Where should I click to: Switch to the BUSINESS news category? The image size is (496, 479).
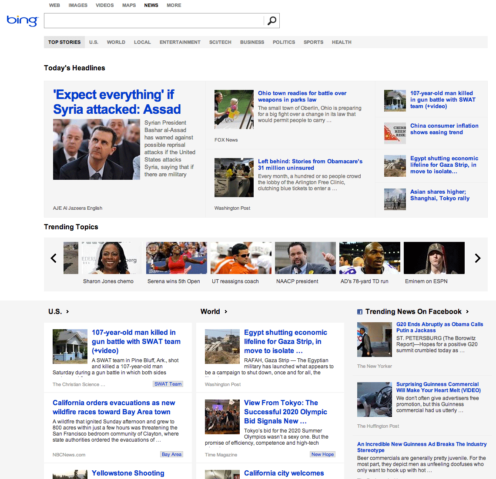click(252, 42)
